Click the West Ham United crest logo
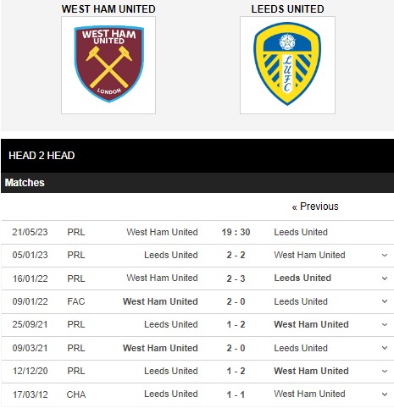Screen dimensions: 394x408 pos(108,65)
